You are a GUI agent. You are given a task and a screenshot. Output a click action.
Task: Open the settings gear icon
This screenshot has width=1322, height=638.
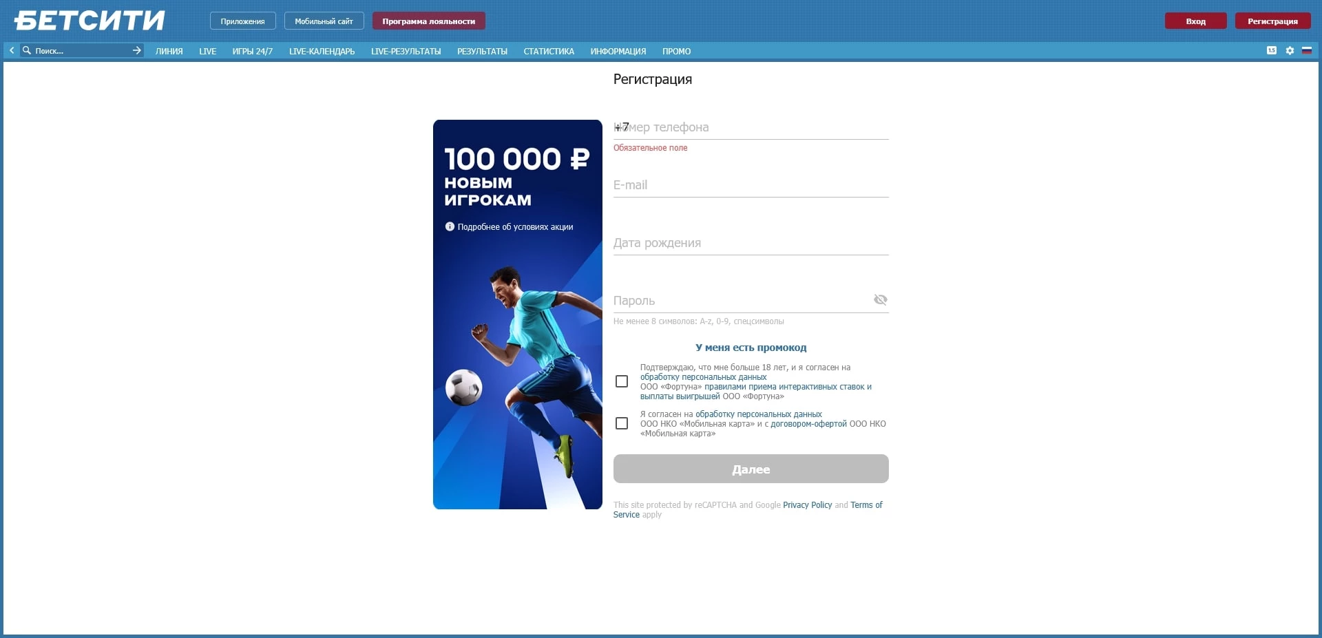pos(1290,50)
